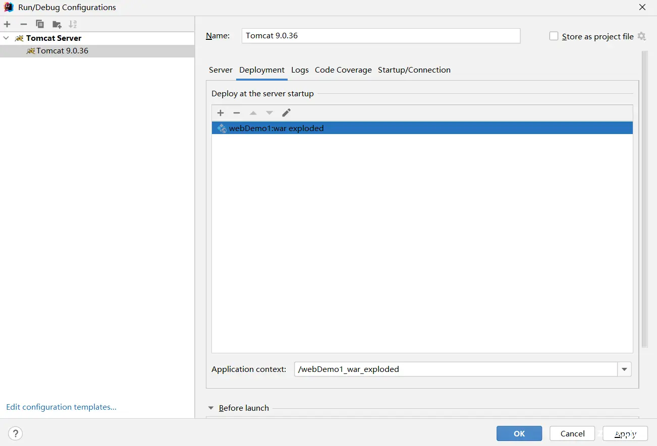This screenshot has height=446, width=657.
Task: Remove selected artifact from deployment list
Action: point(237,113)
